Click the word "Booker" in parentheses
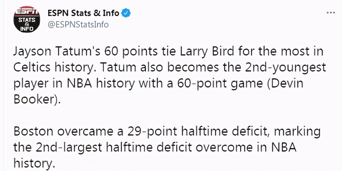Screen dimensions: 342x171 coord(34,100)
